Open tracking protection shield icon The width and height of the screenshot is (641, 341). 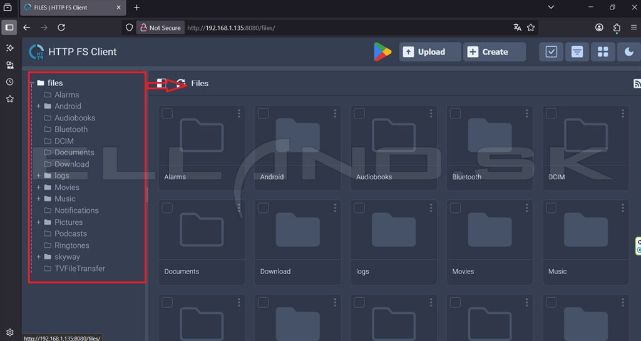coord(129,27)
